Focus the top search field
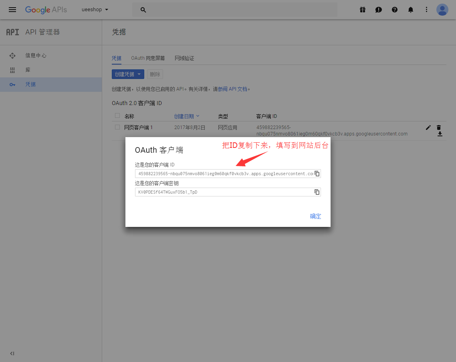Image resolution: width=456 pixels, height=362 pixels. click(x=235, y=10)
